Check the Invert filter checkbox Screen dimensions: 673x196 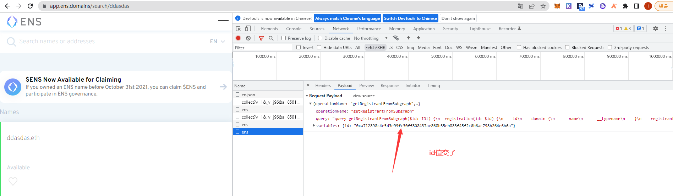pos(299,47)
